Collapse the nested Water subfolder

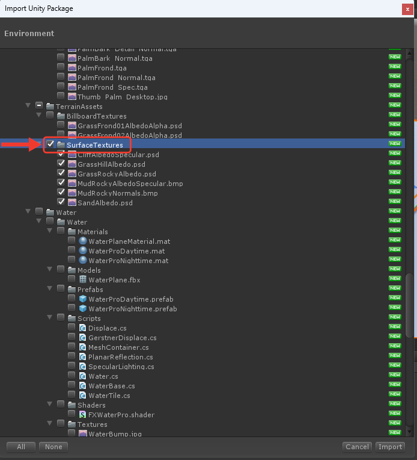click(x=39, y=221)
